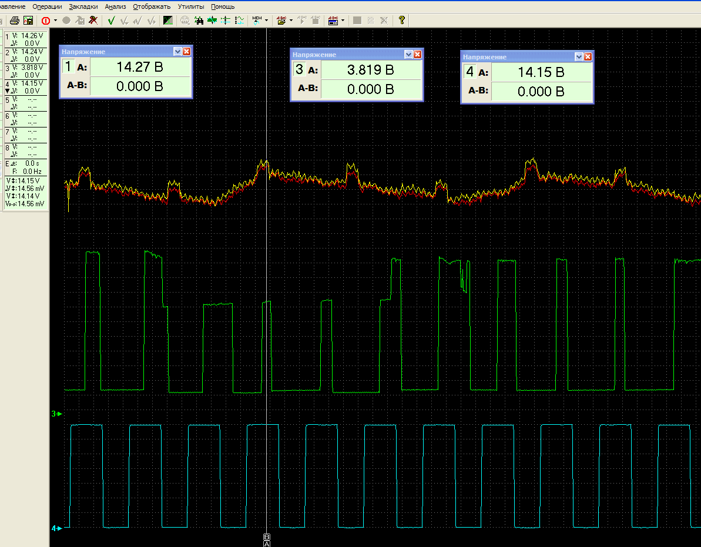The image size is (701, 547).
Task: Click the 3.819 В reading field
Action: 371,70
